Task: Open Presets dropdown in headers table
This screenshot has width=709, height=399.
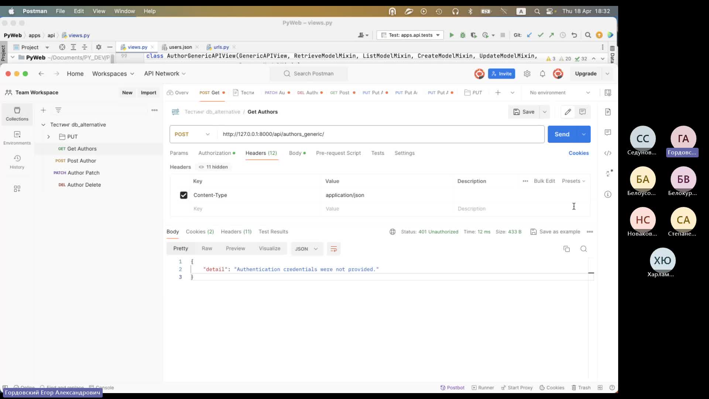Action: (x=573, y=181)
